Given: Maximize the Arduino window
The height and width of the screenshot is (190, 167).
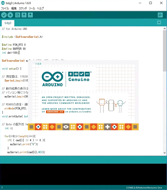Looking at the screenshot, I should click(151, 3).
